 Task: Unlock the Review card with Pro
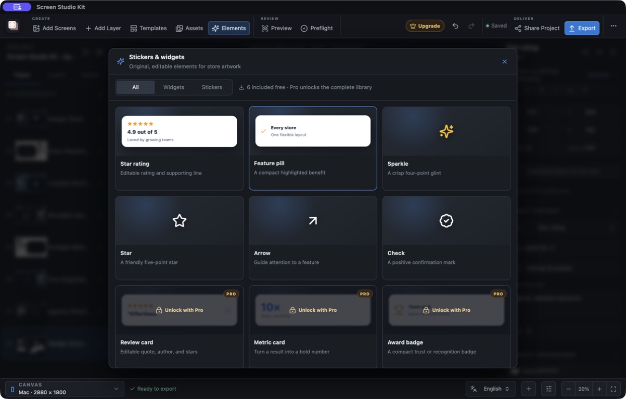(x=180, y=310)
